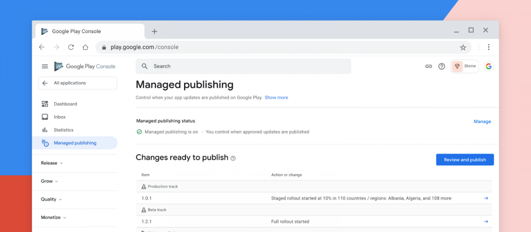The image size is (531, 232).
Task: Click the Show more link
Action: pyautogui.click(x=277, y=97)
